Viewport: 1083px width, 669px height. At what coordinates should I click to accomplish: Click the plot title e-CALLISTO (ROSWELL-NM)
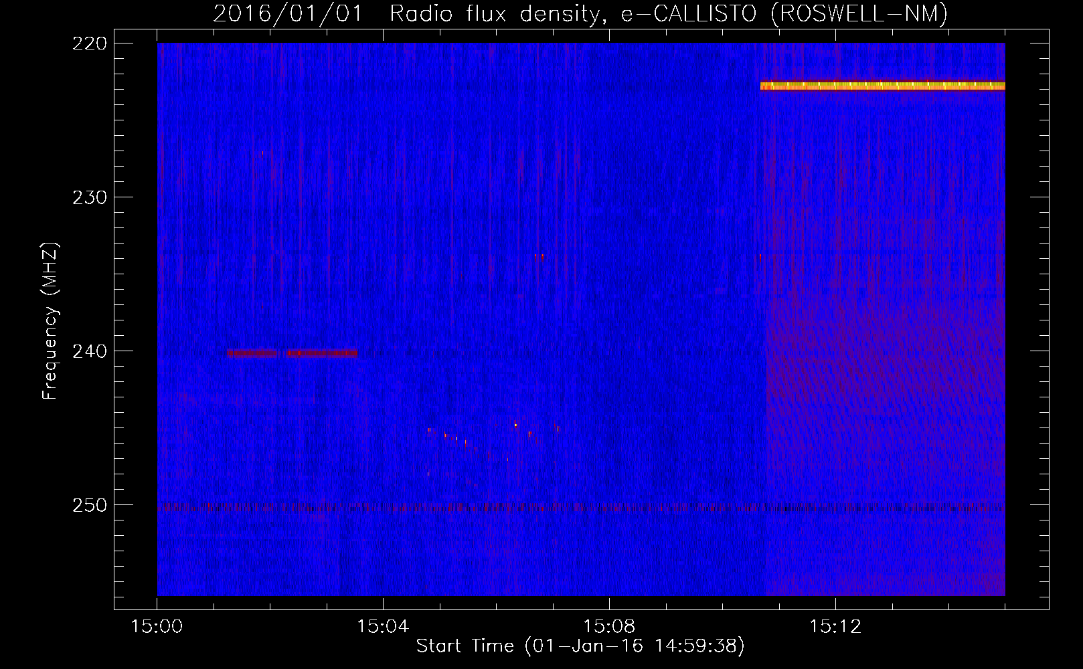(x=784, y=14)
